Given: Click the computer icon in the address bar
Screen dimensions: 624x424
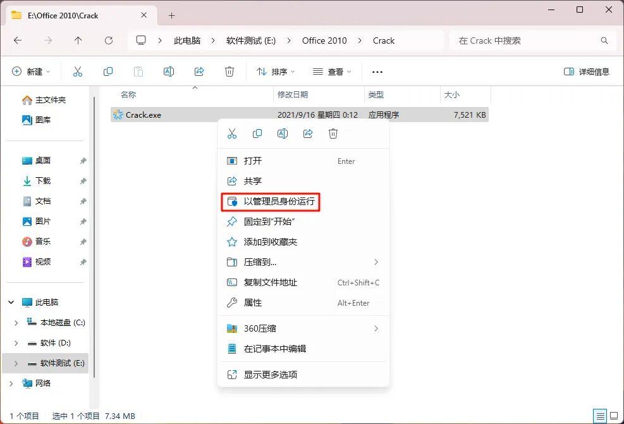Looking at the screenshot, I should [x=141, y=41].
